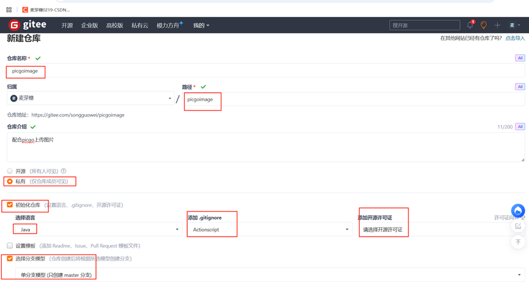Expand the 我的 menu in navbar

(x=201, y=25)
